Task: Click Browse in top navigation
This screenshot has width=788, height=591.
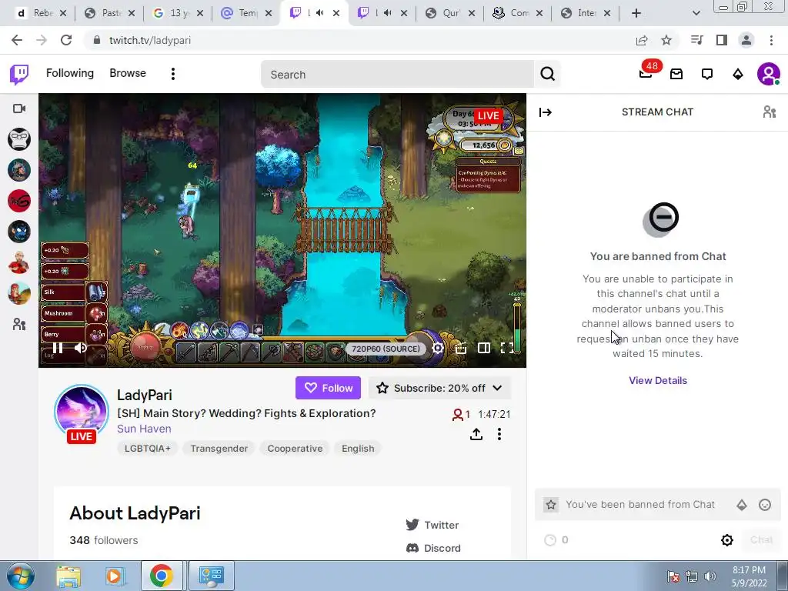Action: 128,73
